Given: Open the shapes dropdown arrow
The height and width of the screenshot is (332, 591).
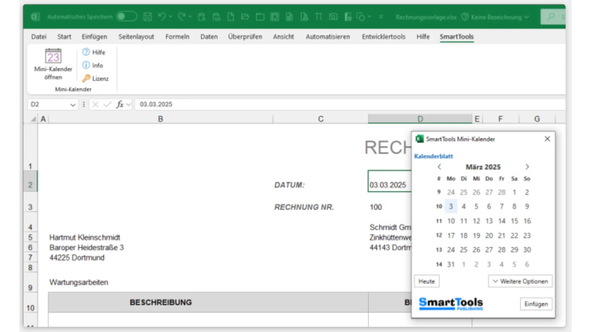Looking at the screenshot, I should (x=370, y=17).
